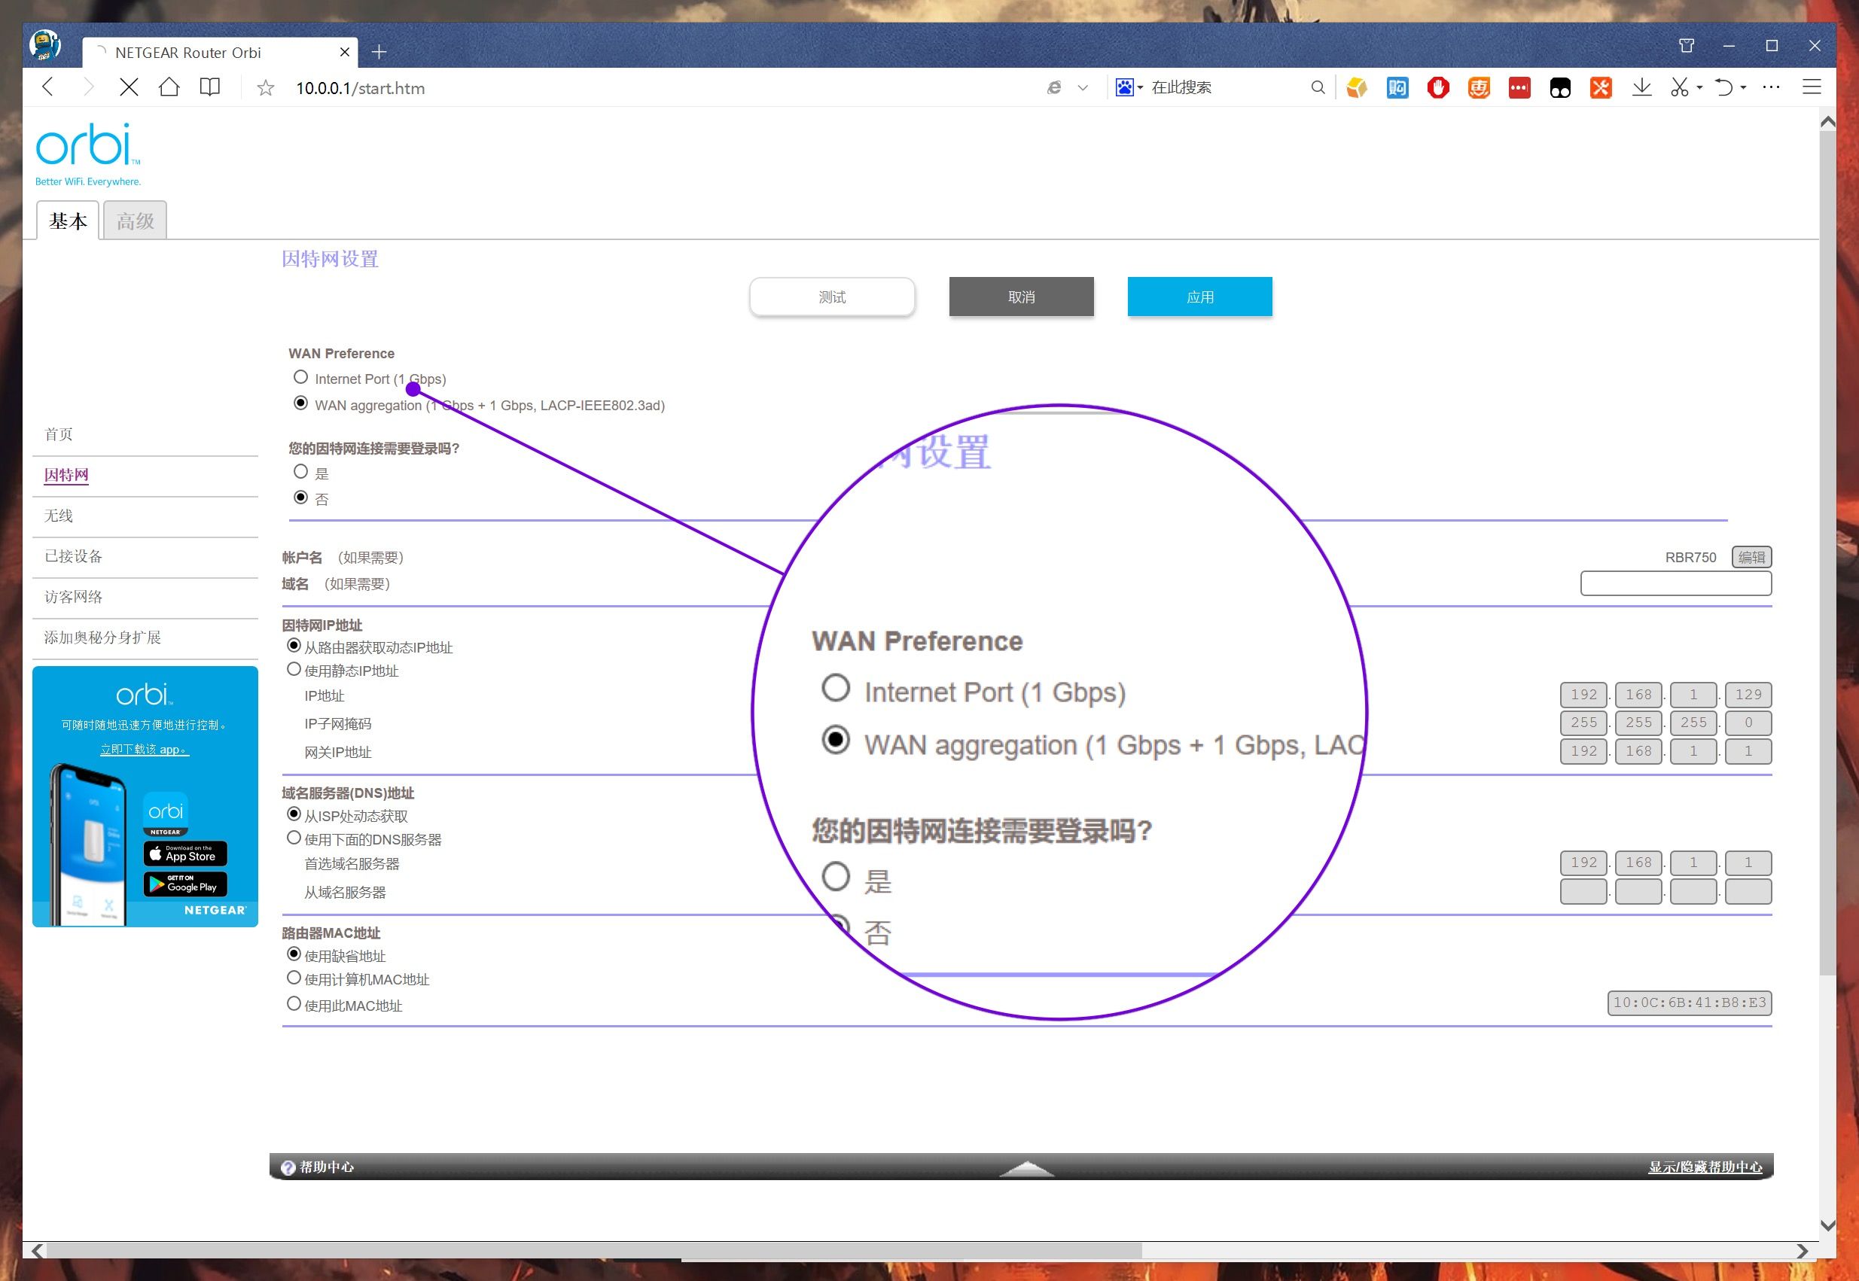Switch to the 基本 tab
Image resolution: width=1859 pixels, height=1281 pixels.
pyautogui.click(x=69, y=221)
